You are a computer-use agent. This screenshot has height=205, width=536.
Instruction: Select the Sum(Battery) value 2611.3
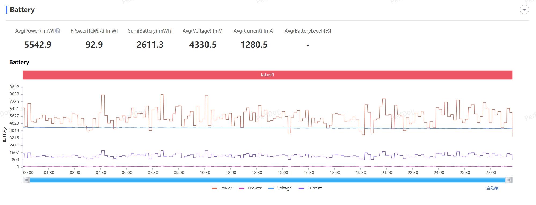pos(150,45)
